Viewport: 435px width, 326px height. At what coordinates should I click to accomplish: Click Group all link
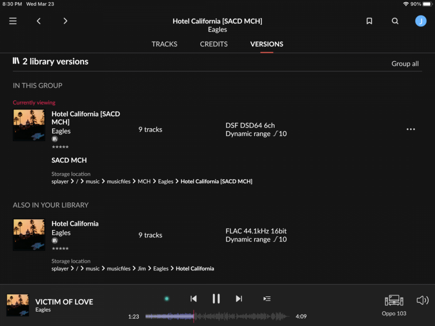405,64
